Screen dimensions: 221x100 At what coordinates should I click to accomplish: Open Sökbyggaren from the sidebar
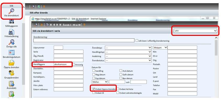pyautogui.click(x=11, y=23)
